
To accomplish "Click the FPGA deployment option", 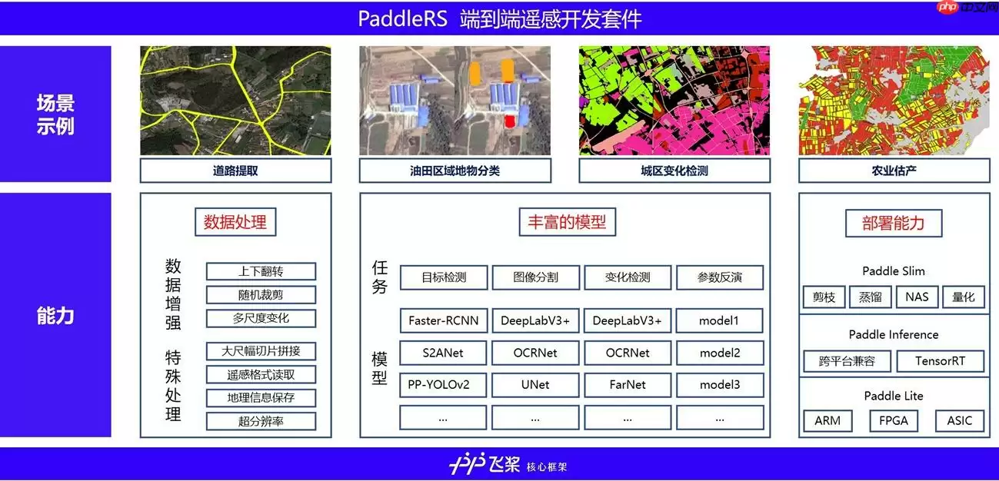I will pos(893,420).
